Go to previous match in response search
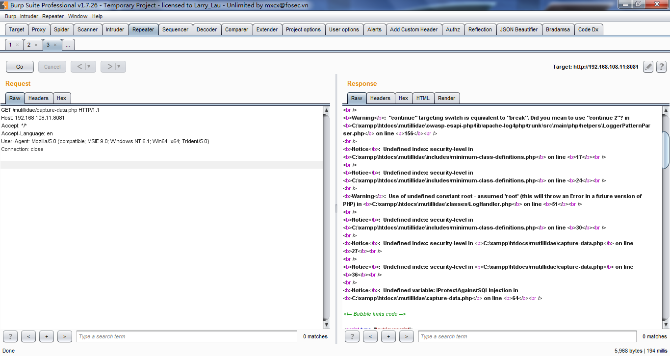This screenshot has height=356, width=670. pyautogui.click(x=370, y=336)
